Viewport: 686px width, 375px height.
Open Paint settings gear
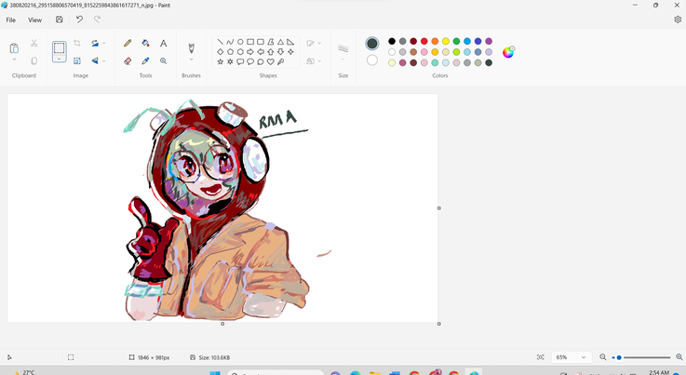click(678, 20)
